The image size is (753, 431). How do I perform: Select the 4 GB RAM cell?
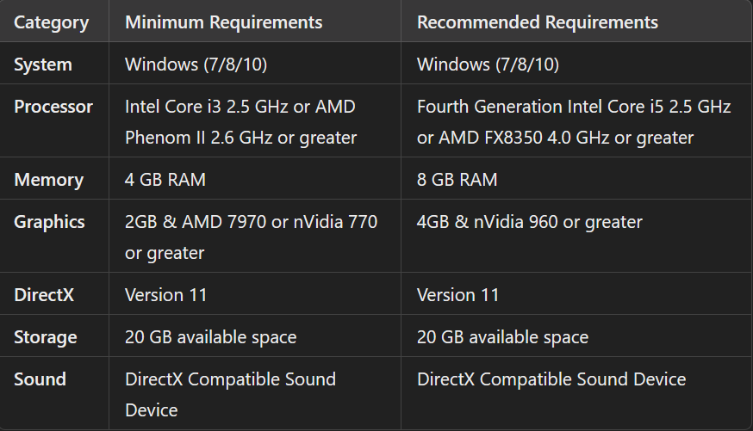tap(165, 180)
